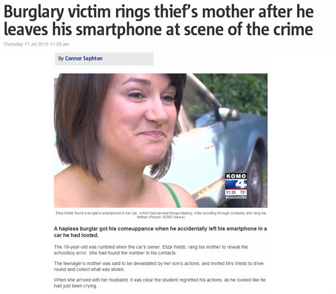Click the paragraph starting "The teenager's mother"
336x294 pixels.
159,266
